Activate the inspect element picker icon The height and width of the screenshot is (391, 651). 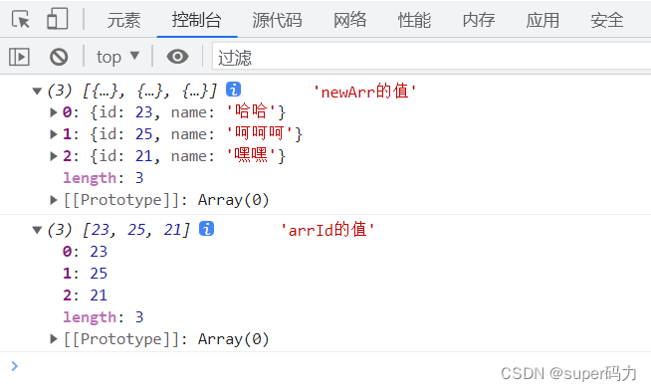click(x=21, y=19)
